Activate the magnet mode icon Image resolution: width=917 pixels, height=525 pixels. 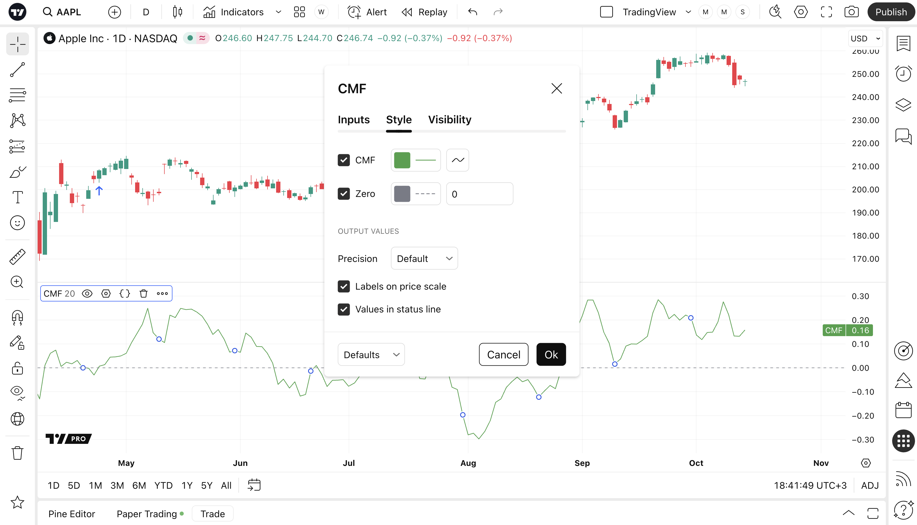17,318
